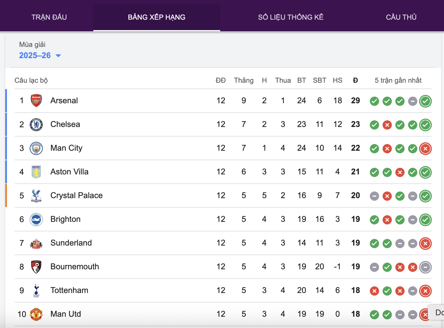Click the Đ points column header
This screenshot has height=328, width=444.
click(355, 80)
